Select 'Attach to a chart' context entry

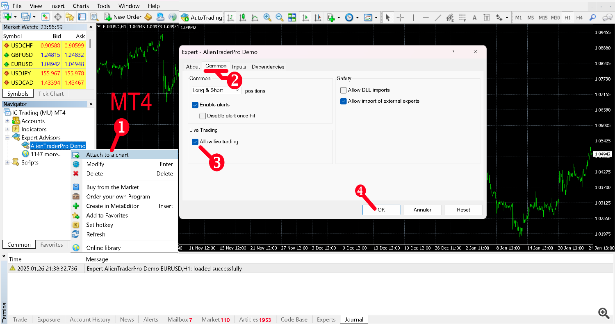(x=124, y=155)
